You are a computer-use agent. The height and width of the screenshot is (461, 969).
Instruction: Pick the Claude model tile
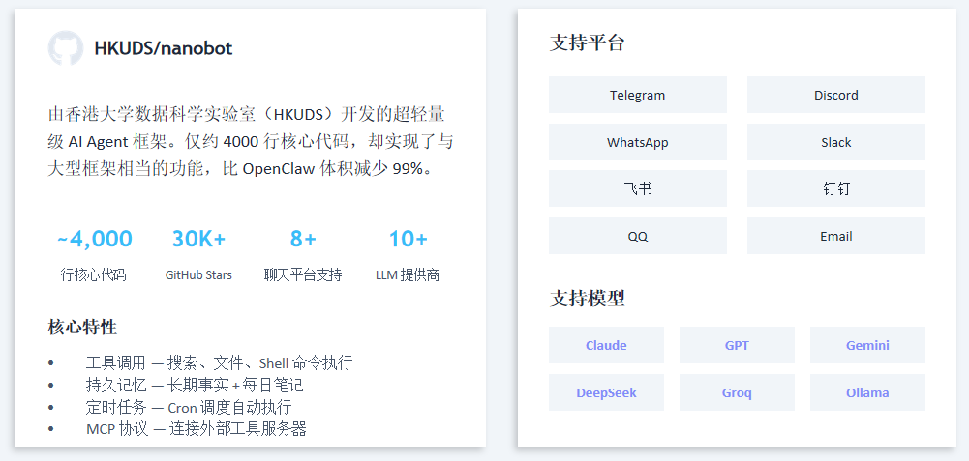tap(606, 345)
